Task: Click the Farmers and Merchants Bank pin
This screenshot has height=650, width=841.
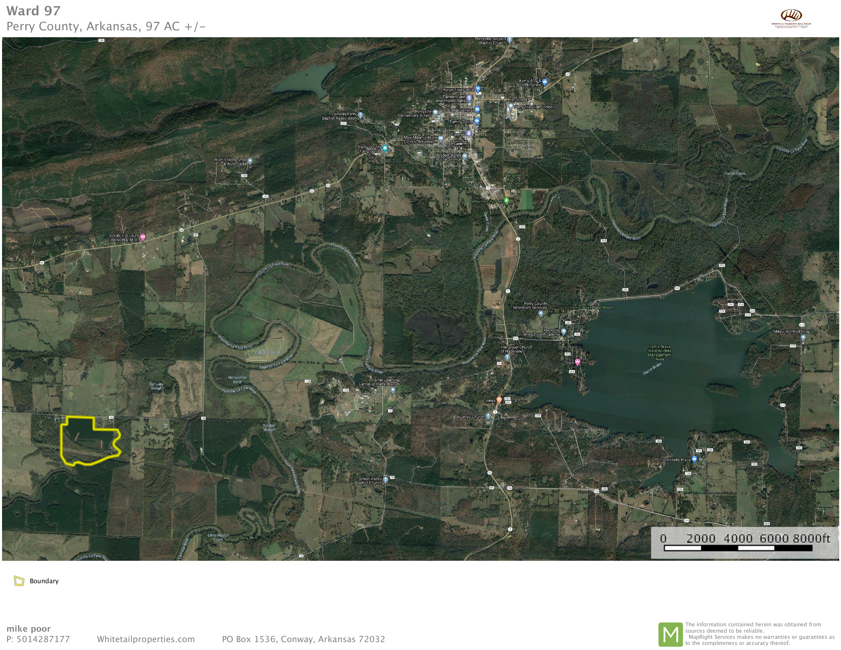Action: click(469, 98)
